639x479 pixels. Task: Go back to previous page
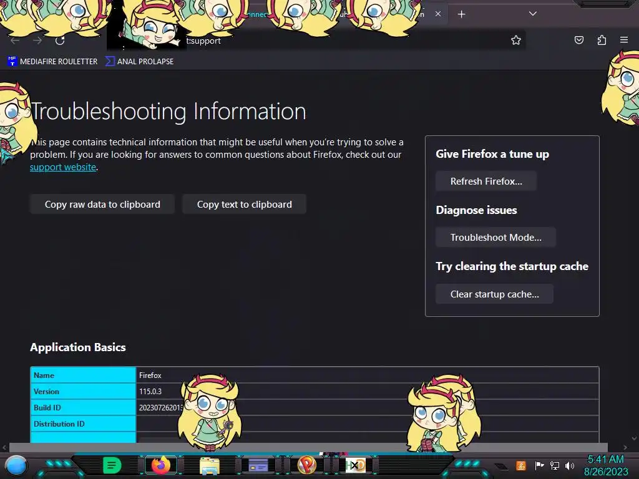pos(15,41)
